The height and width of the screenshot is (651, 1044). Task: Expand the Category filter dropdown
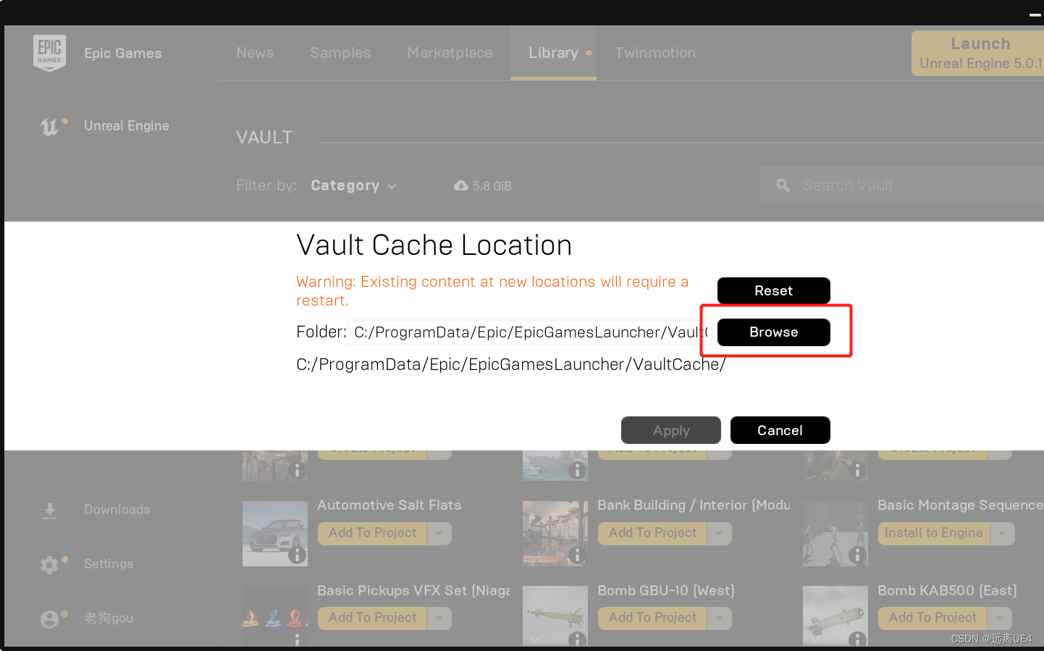[x=353, y=185]
